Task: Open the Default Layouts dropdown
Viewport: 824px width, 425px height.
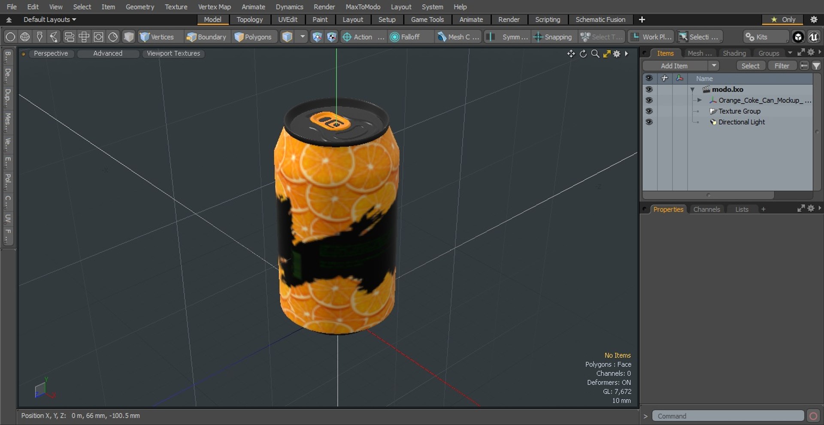Action: click(50, 20)
